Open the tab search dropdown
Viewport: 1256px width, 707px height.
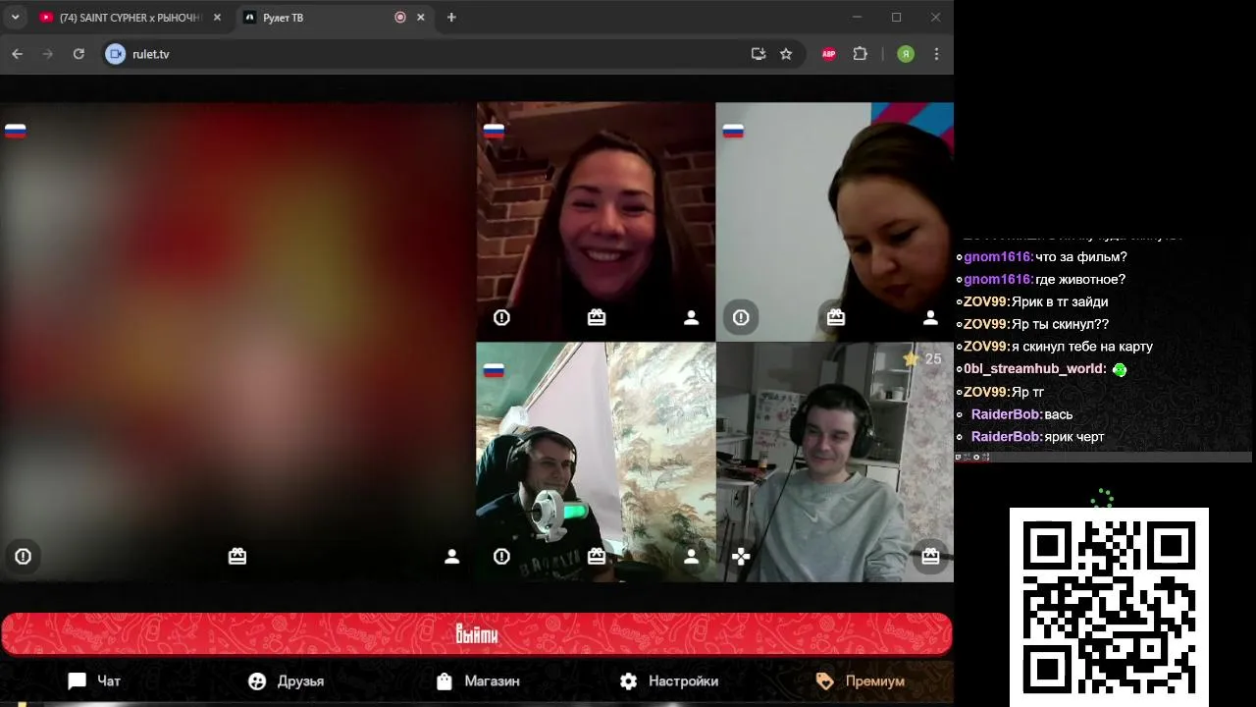pos(15,17)
